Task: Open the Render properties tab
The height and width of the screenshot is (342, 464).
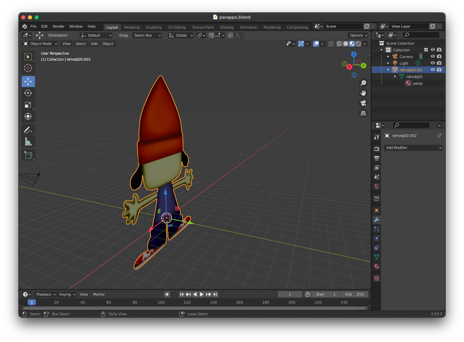Action: click(x=377, y=149)
